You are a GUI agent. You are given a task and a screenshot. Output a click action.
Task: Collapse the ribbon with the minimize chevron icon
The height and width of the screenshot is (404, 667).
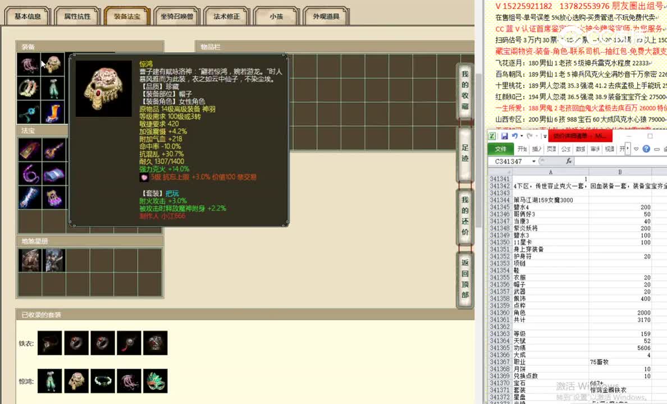658,149
